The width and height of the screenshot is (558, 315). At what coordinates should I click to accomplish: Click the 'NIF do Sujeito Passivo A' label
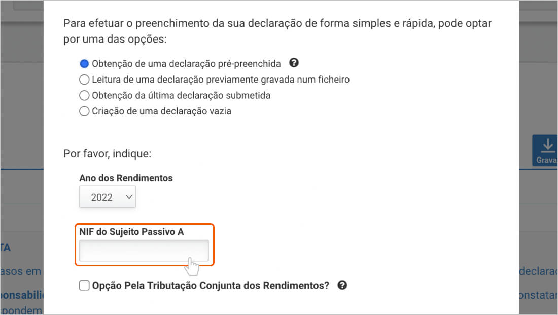point(131,232)
